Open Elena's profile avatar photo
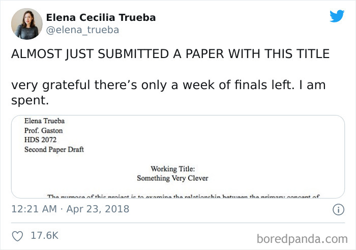 tap(27, 24)
